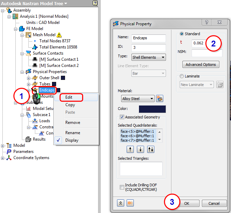Choose Rename from the context menu
Image resolution: width=231 pixels, height=213 pixels.
(x=76, y=133)
